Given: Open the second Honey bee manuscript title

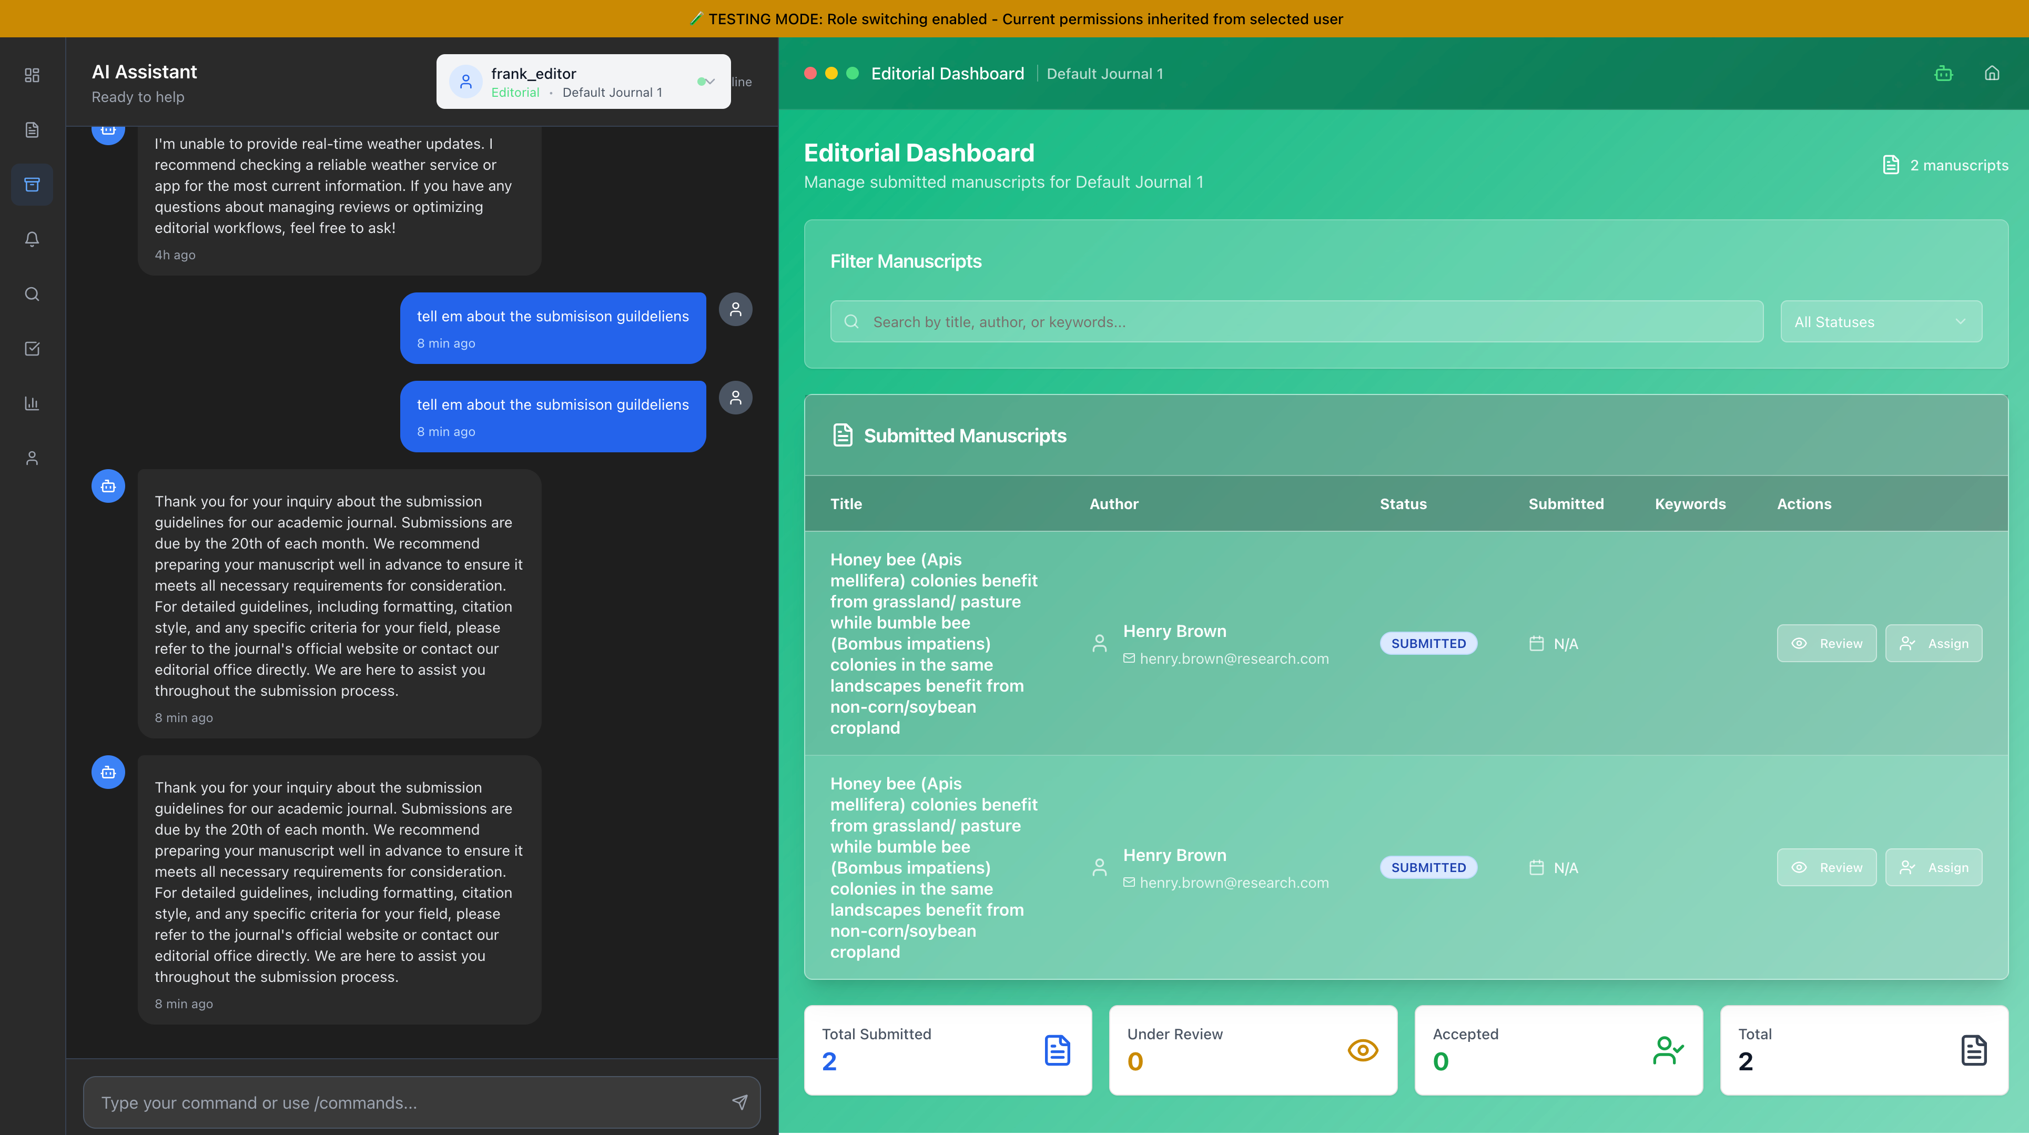Looking at the screenshot, I should (934, 867).
